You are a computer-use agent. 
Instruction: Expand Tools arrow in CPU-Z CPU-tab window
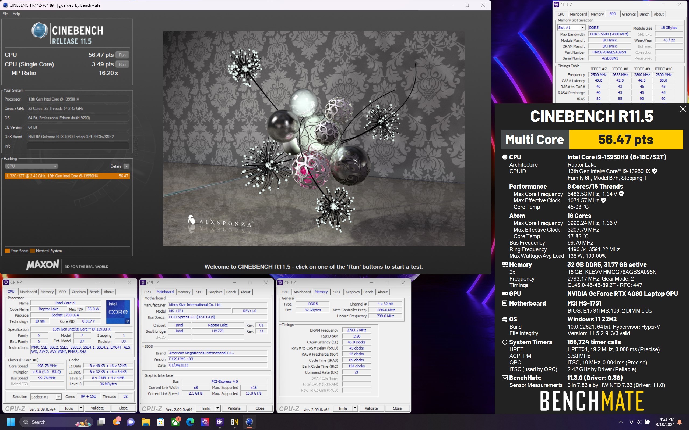point(81,408)
